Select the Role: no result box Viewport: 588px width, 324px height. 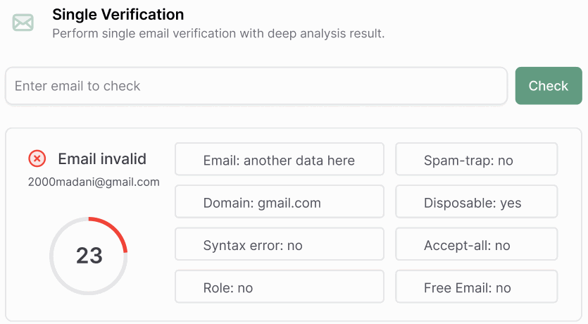click(x=279, y=287)
